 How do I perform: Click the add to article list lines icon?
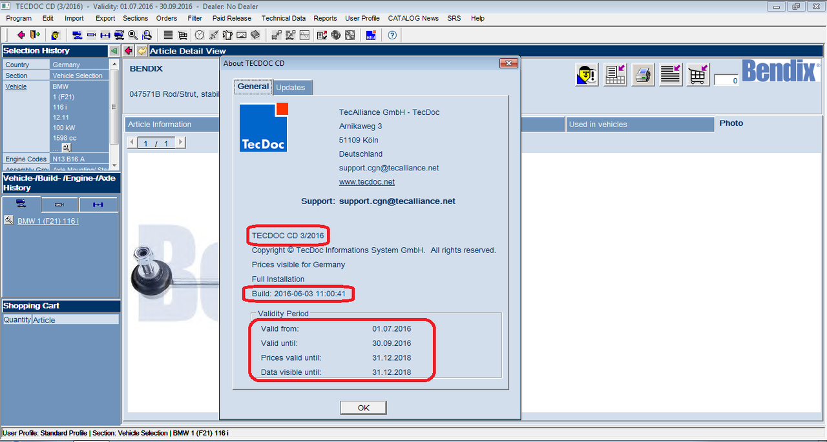(x=671, y=75)
